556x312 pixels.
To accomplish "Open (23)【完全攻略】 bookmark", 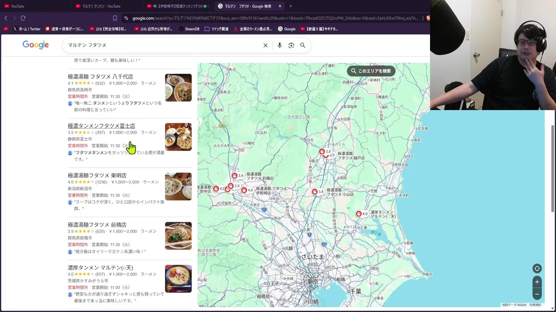I will pos(108,29).
